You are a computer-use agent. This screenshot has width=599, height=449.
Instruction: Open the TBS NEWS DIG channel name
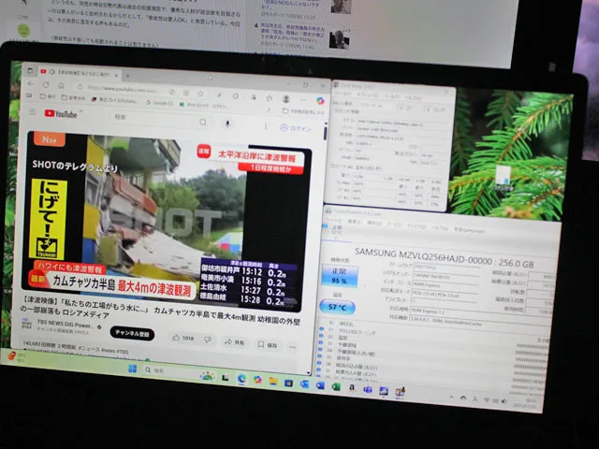click(x=66, y=325)
